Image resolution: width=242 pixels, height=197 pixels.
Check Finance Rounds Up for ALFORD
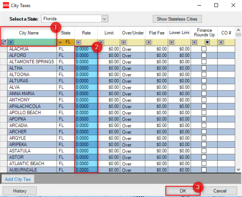[204, 55]
